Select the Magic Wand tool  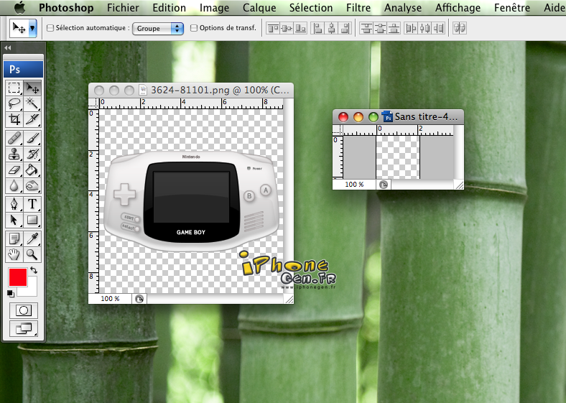tap(32, 103)
